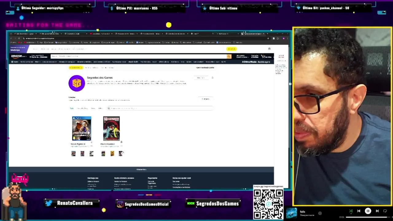Focus the storefront product search field
Screen dimensions: 393x221
coord(160,108)
